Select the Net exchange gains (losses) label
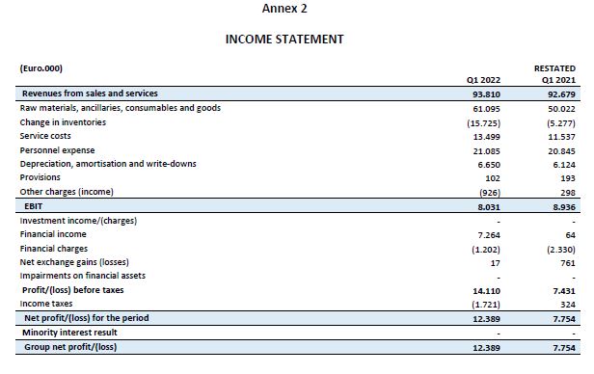Viewport: 594px width, 374px height. pyautogui.click(x=74, y=262)
